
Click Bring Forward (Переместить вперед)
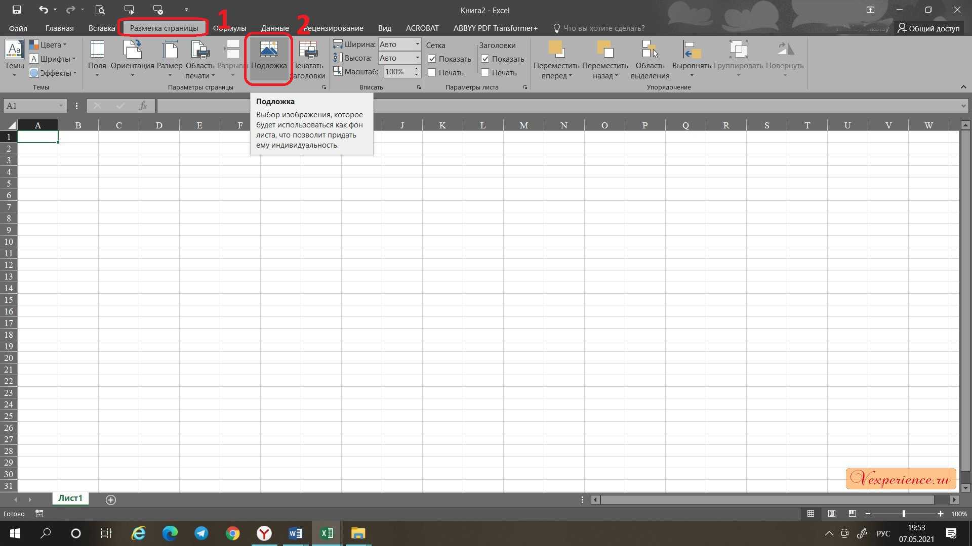[x=556, y=60]
